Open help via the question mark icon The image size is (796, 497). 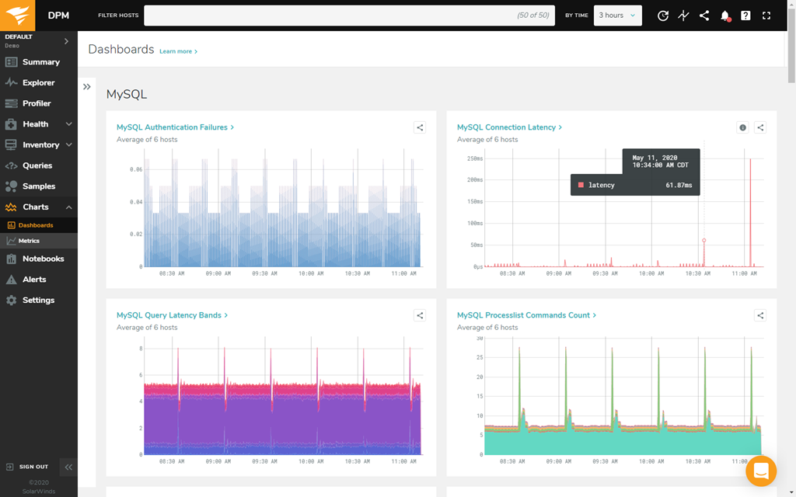745,15
